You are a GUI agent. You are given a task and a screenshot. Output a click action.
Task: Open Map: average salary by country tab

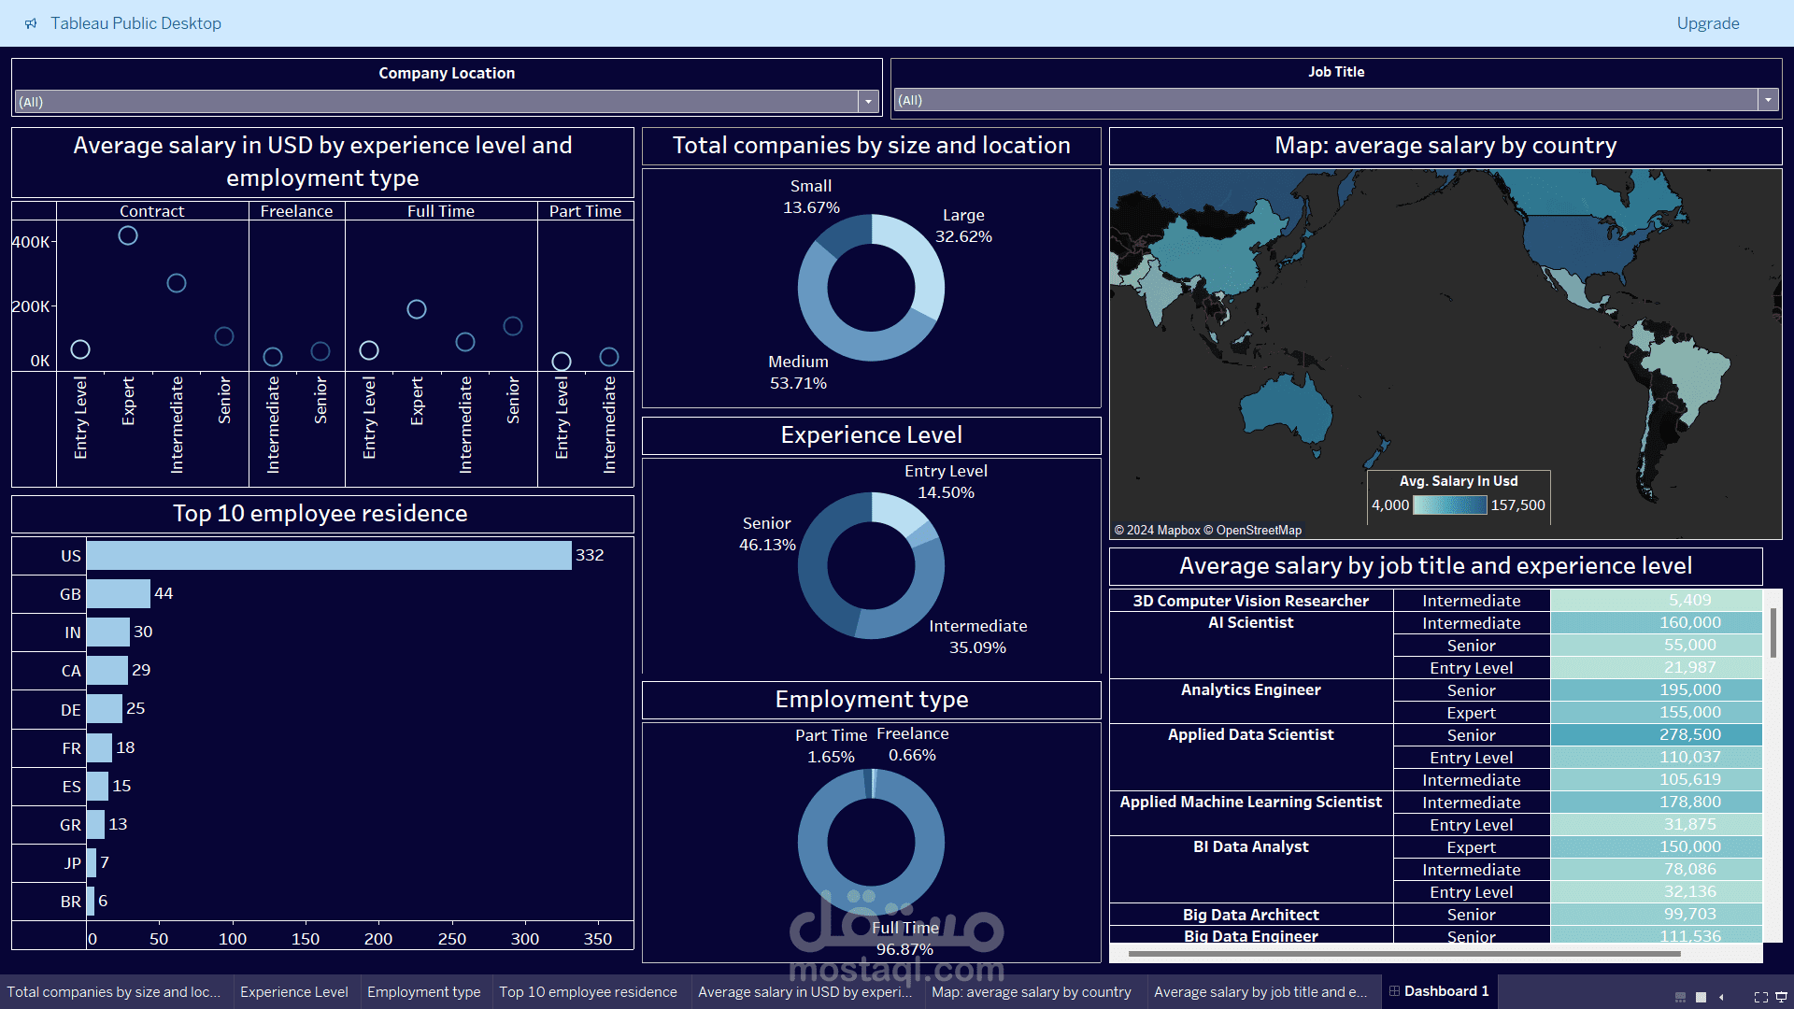tap(1032, 992)
